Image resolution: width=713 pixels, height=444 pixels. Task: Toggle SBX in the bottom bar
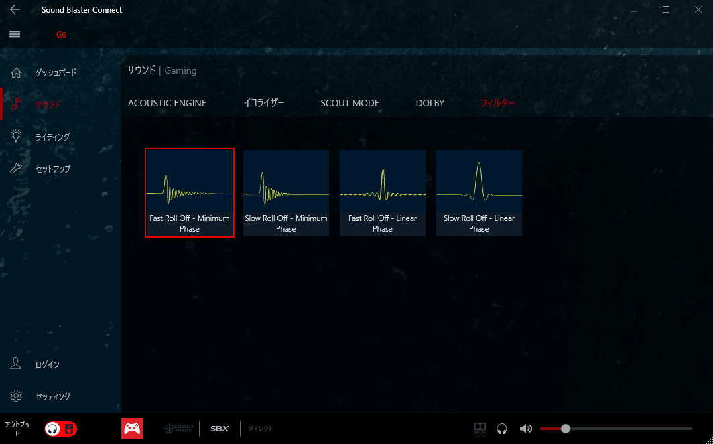[220, 429]
